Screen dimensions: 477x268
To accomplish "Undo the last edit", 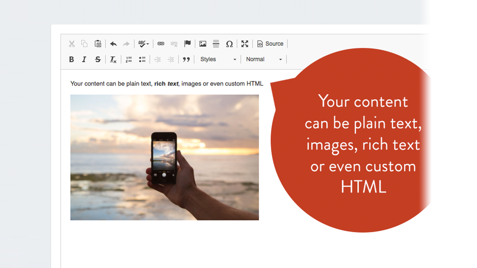I will pos(113,44).
